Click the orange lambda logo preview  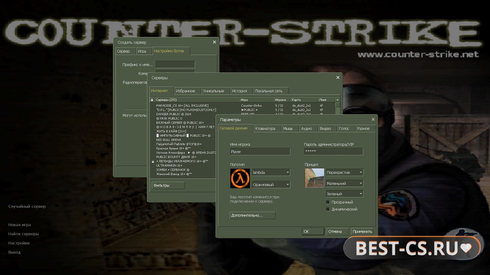(240, 178)
